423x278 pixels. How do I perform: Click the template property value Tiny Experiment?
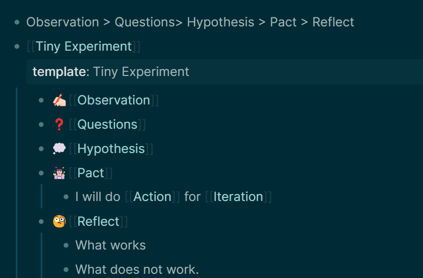(x=141, y=72)
